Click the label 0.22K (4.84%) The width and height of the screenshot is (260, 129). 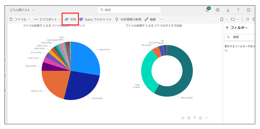click(x=31, y=66)
